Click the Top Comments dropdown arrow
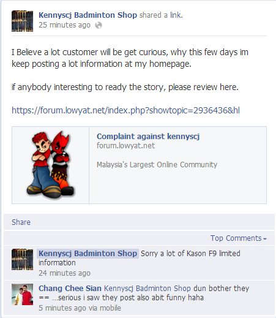The image size is (276, 318). click(265, 239)
